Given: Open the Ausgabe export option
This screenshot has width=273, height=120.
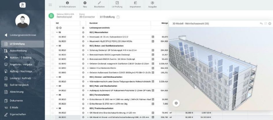Looking at the screenshot, I should (x=152, y=4).
